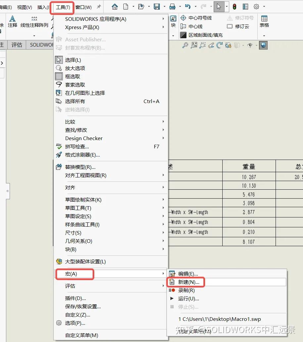Screen dimensions: 303x342
Task: Open 自定义(Z)... entry
Action: pos(111,315)
